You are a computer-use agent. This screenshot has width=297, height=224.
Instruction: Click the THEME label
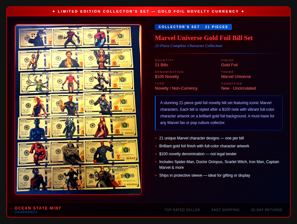click(227, 72)
